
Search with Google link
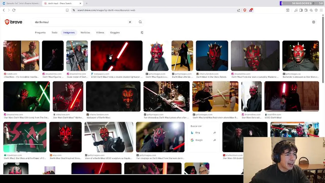(203, 140)
